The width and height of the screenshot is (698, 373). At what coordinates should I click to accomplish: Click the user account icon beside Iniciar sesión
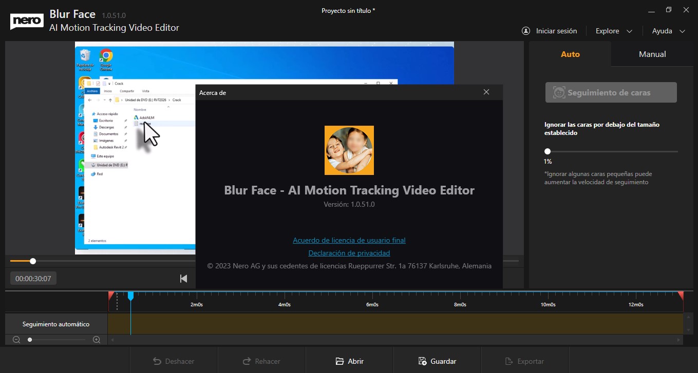[x=525, y=31]
